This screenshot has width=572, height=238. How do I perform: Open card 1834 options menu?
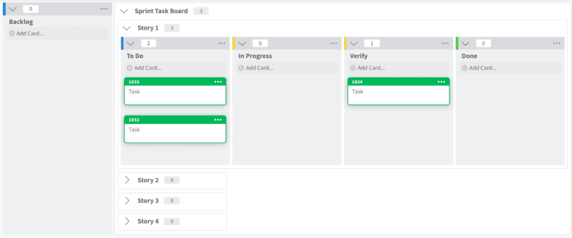441,82
